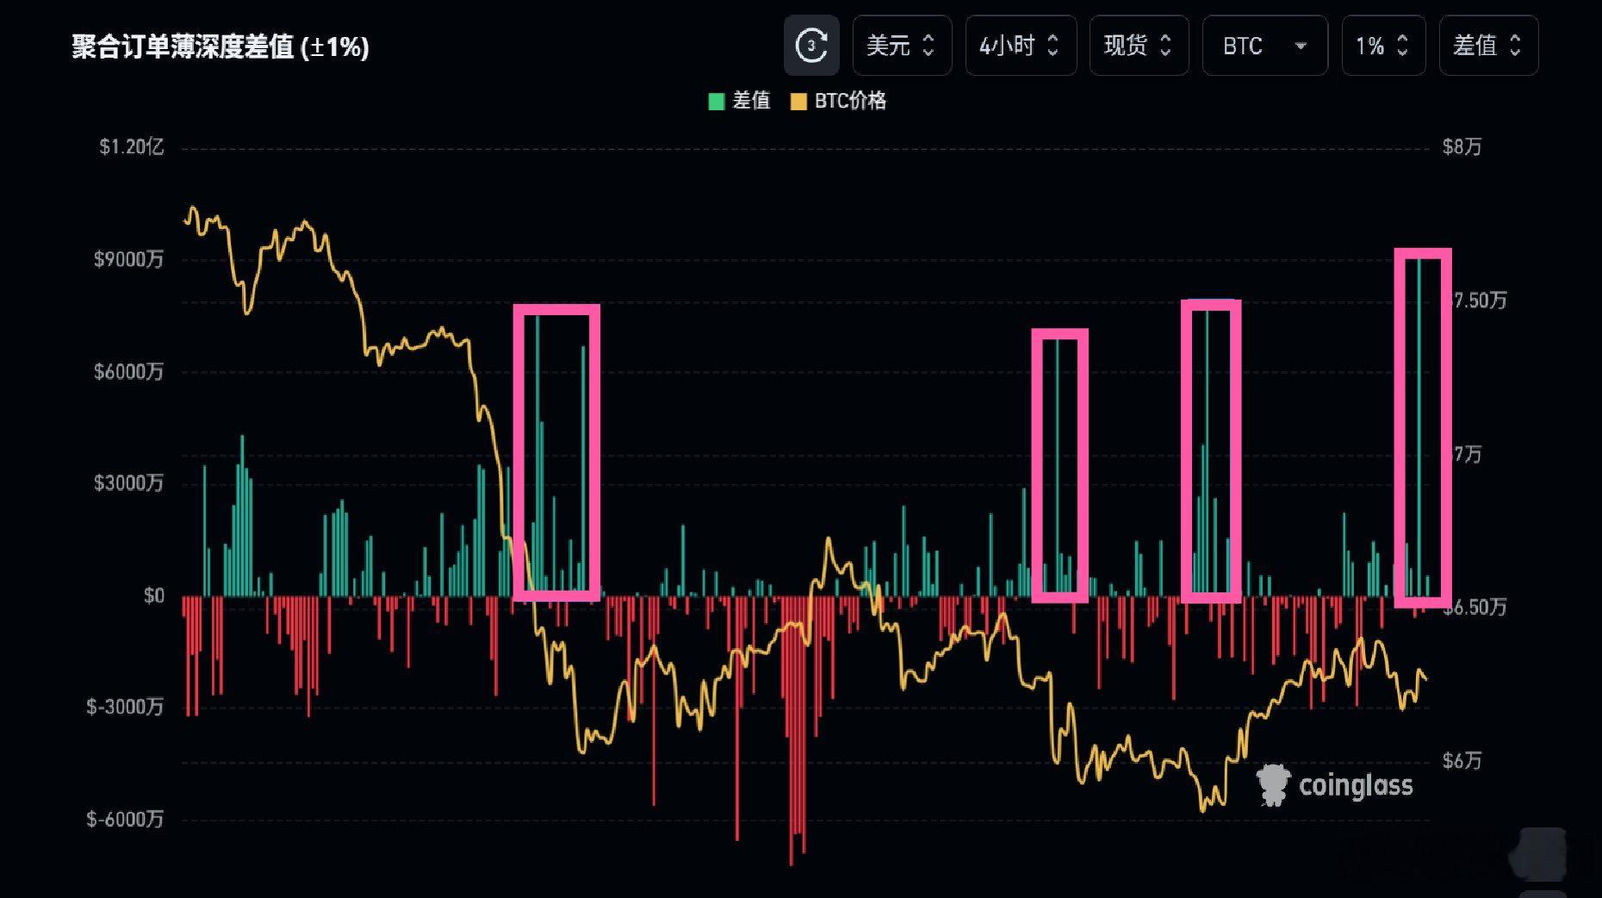Click the $9000万 left axis label
The height and width of the screenshot is (898, 1602).
(x=128, y=260)
